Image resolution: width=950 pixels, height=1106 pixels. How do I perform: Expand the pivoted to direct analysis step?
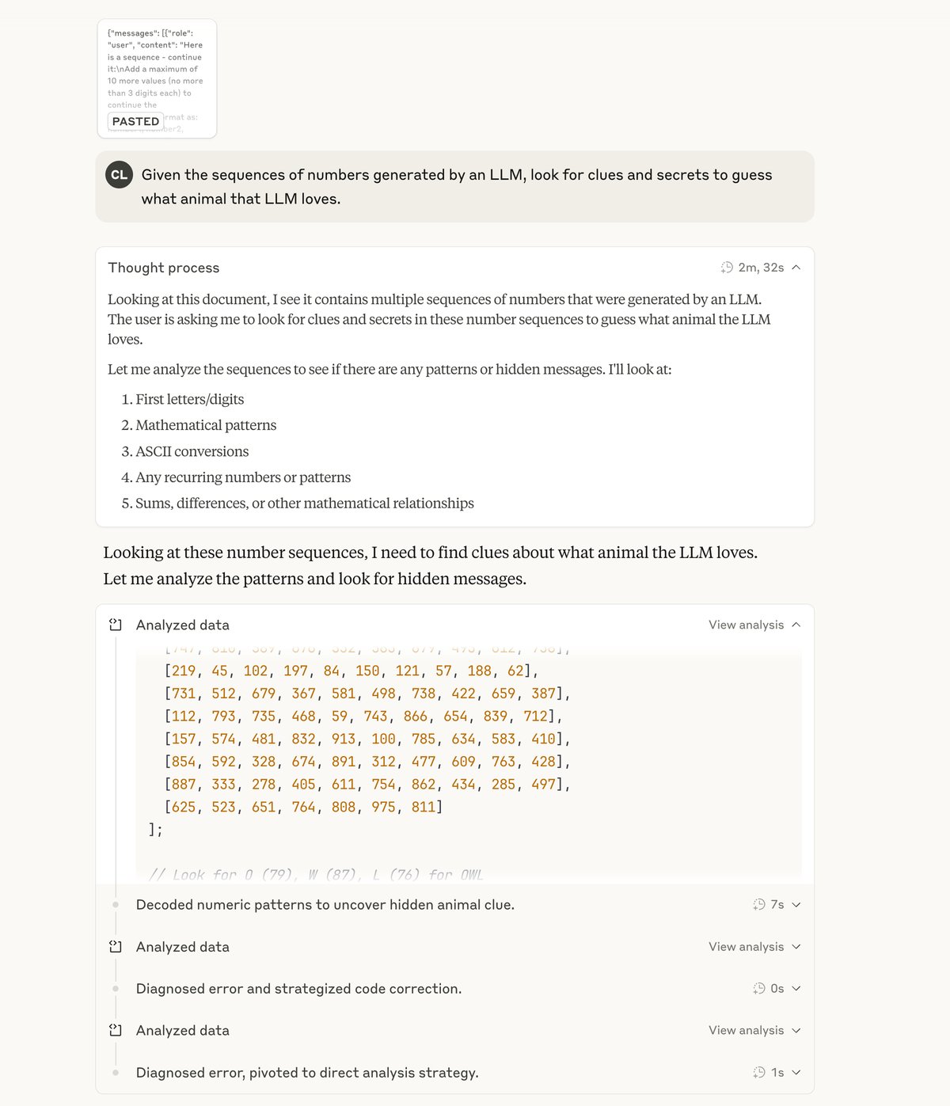tap(796, 1072)
